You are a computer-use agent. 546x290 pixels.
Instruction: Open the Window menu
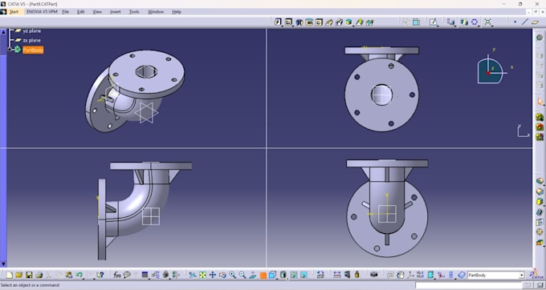tap(156, 12)
